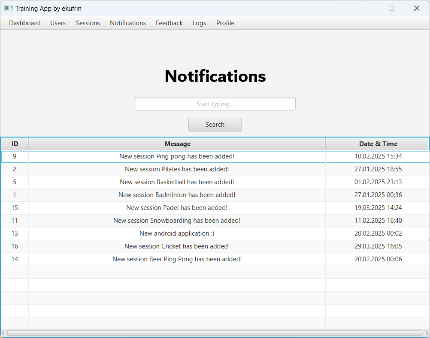Click date cell '19.03.2025 14:24'
The height and width of the screenshot is (338, 430).
[x=378, y=208]
